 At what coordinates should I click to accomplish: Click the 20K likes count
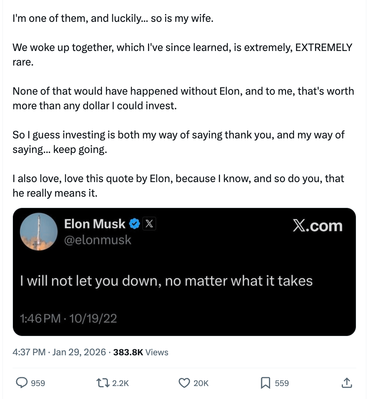coord(201,383)
